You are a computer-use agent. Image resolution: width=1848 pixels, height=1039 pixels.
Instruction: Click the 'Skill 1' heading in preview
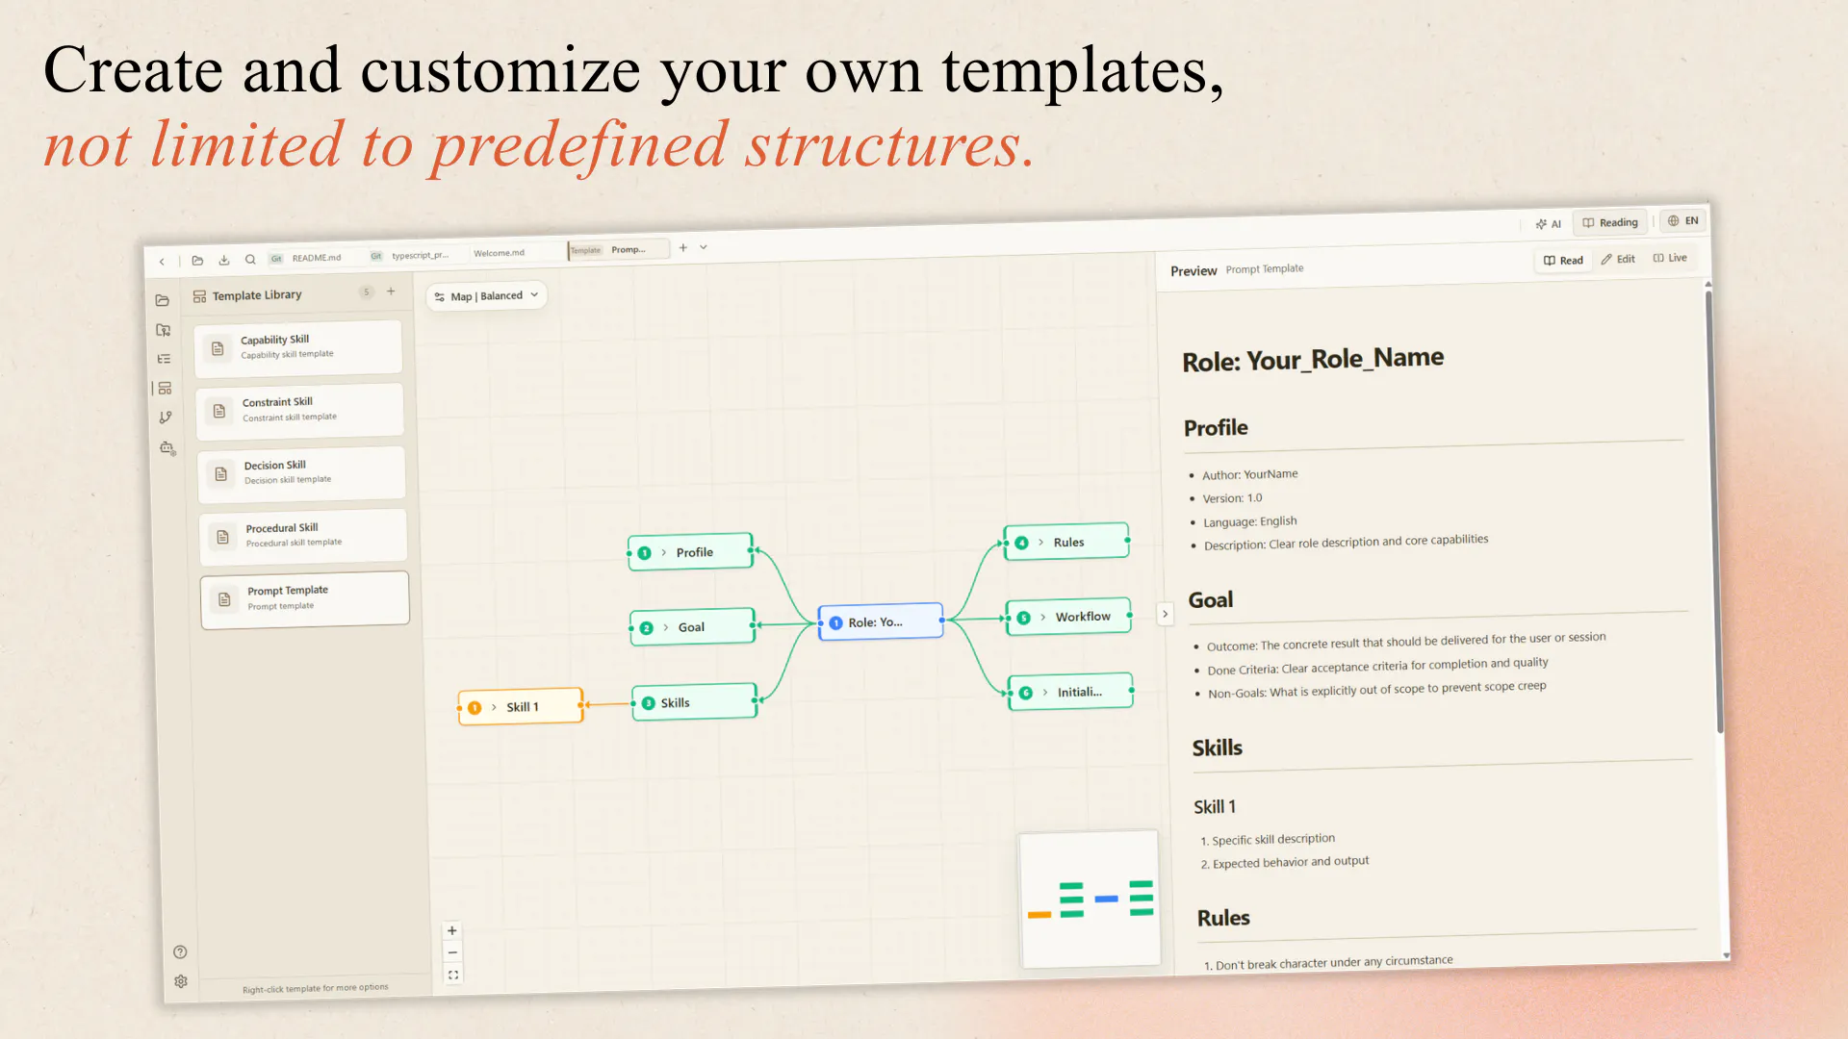pos(1215,806)
